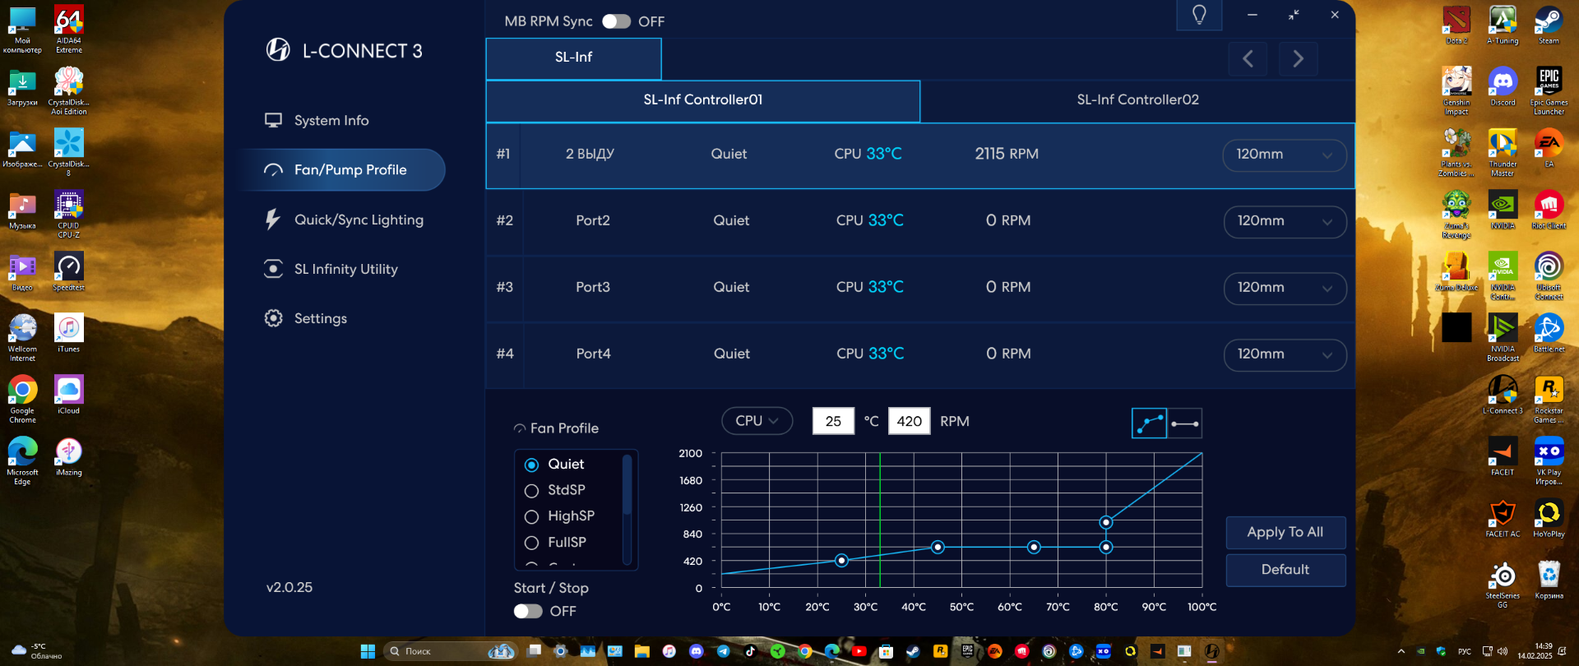This screenshot has height=666, width=1579.
Task: Choose the FullSP fan profile option
Action: tap(531, 543)
